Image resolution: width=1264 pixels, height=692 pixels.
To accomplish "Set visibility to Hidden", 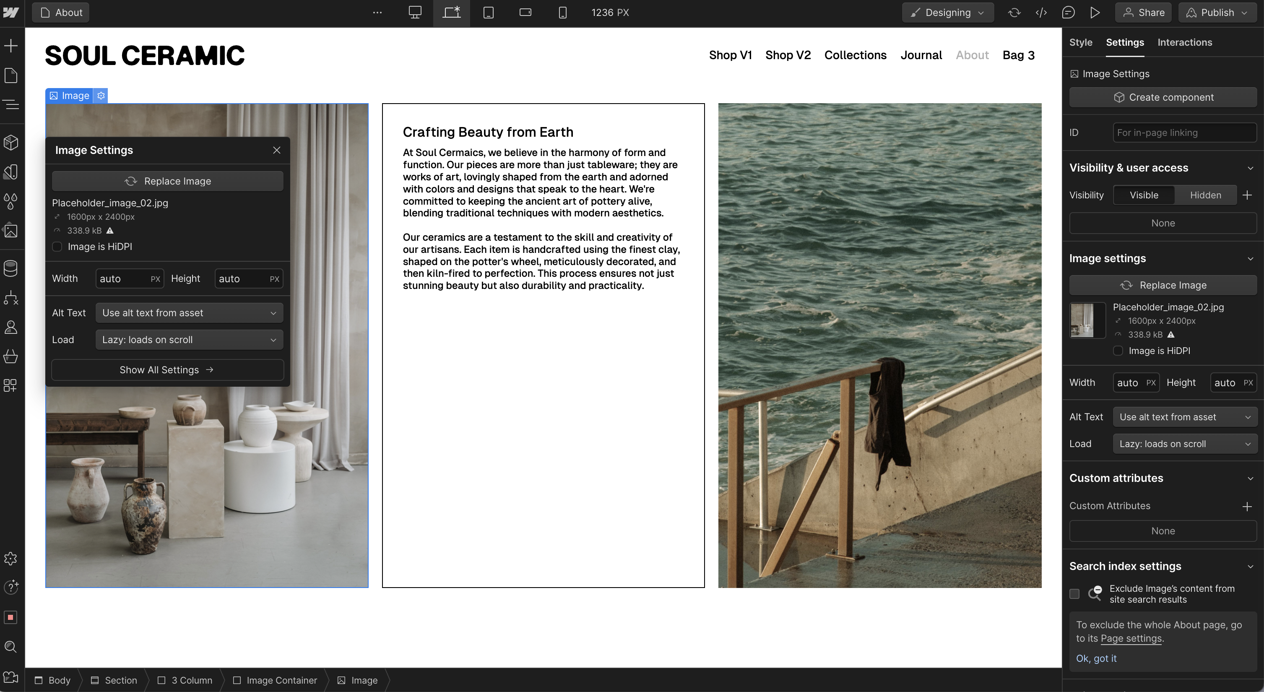I will click(1205, 195).
